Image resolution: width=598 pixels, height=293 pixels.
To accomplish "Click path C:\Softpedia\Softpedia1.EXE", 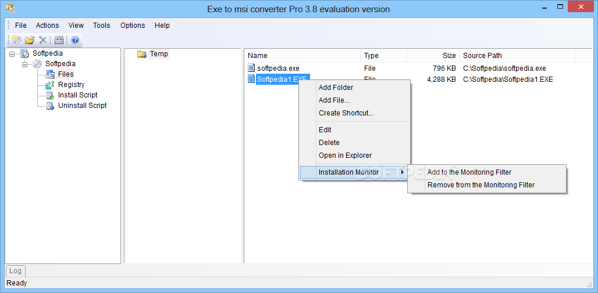I will [508, 79].
